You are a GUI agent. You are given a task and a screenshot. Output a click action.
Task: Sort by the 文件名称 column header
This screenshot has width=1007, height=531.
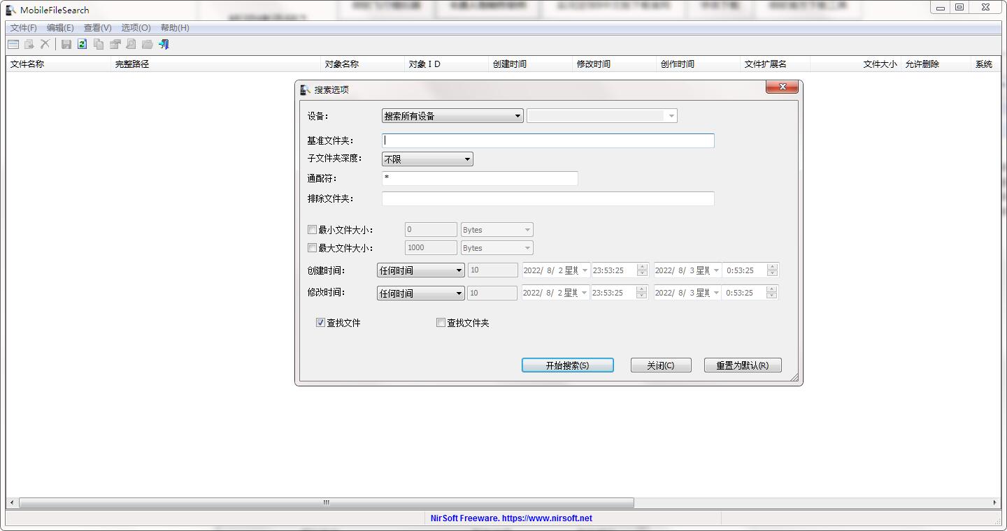(x=59, y=64)
